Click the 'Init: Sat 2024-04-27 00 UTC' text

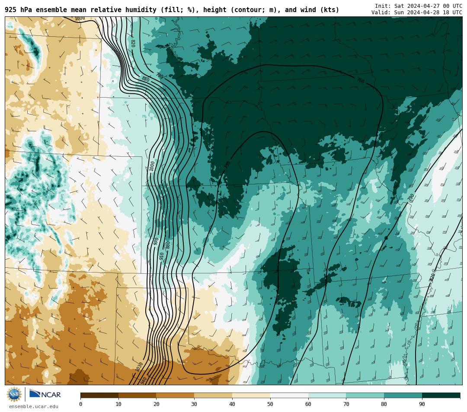point(419,6)
